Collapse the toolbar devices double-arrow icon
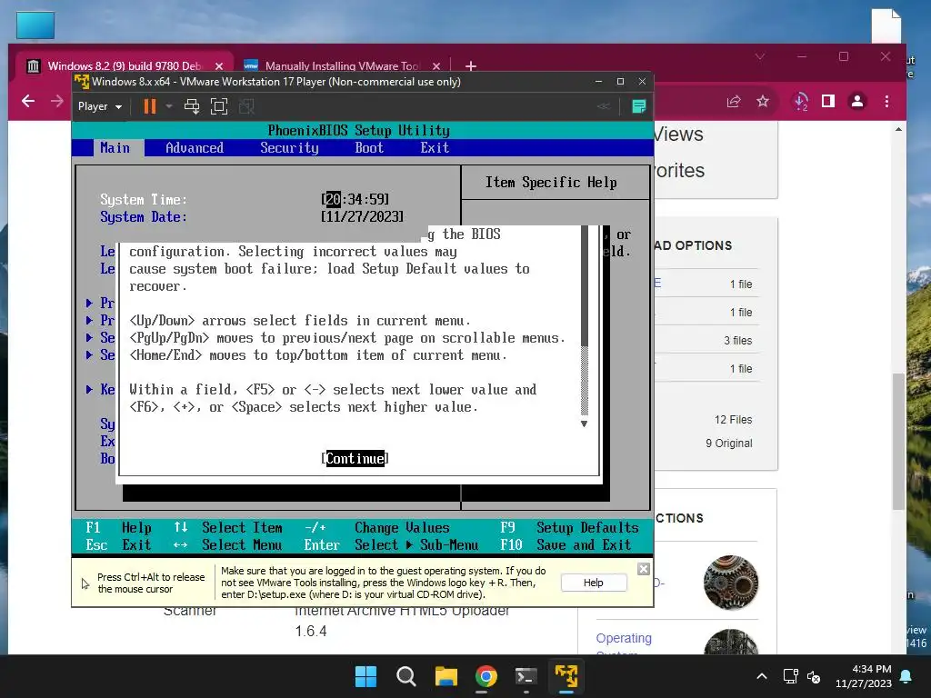This screenshot has height=698, width=931. tap(604, 106)
